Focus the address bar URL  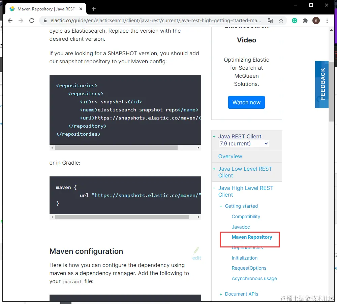(x=156, y=21)
